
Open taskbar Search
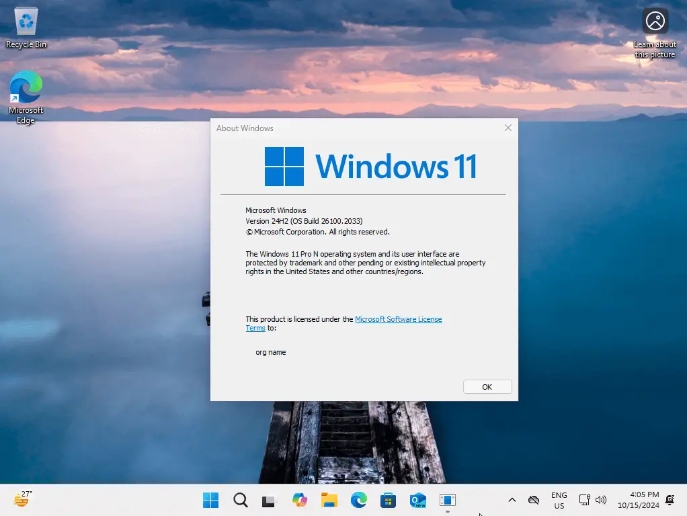pos(240,500)
